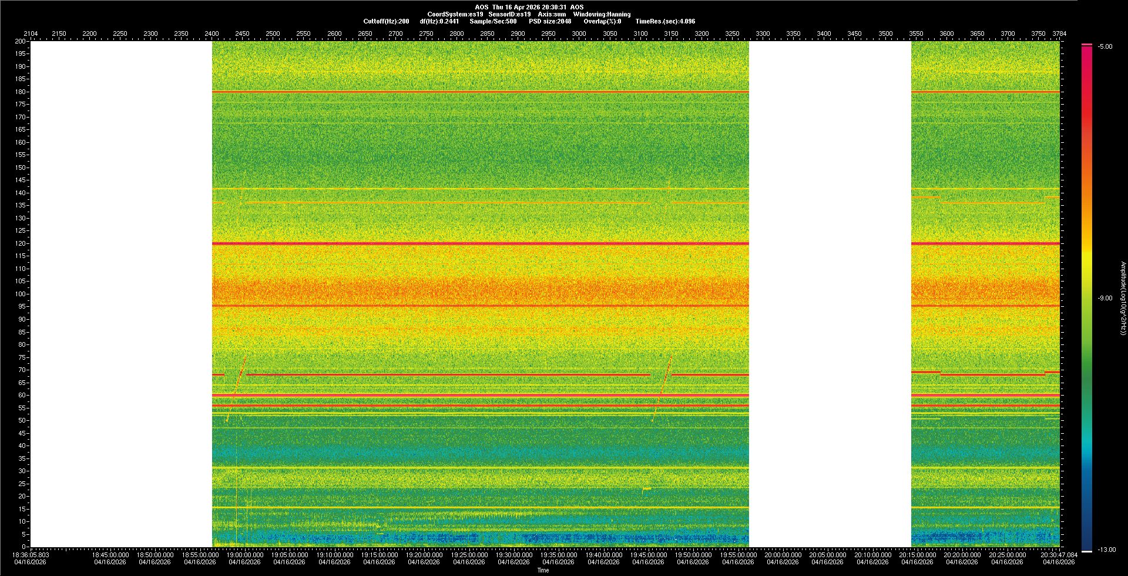Click the 19:00:00.000 time axis label
Screen dimensions: 1128x576
tap(245, 555)
